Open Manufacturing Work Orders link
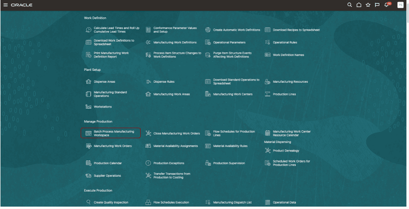Viewport: 409px width, 209px height. coord(112,146)
